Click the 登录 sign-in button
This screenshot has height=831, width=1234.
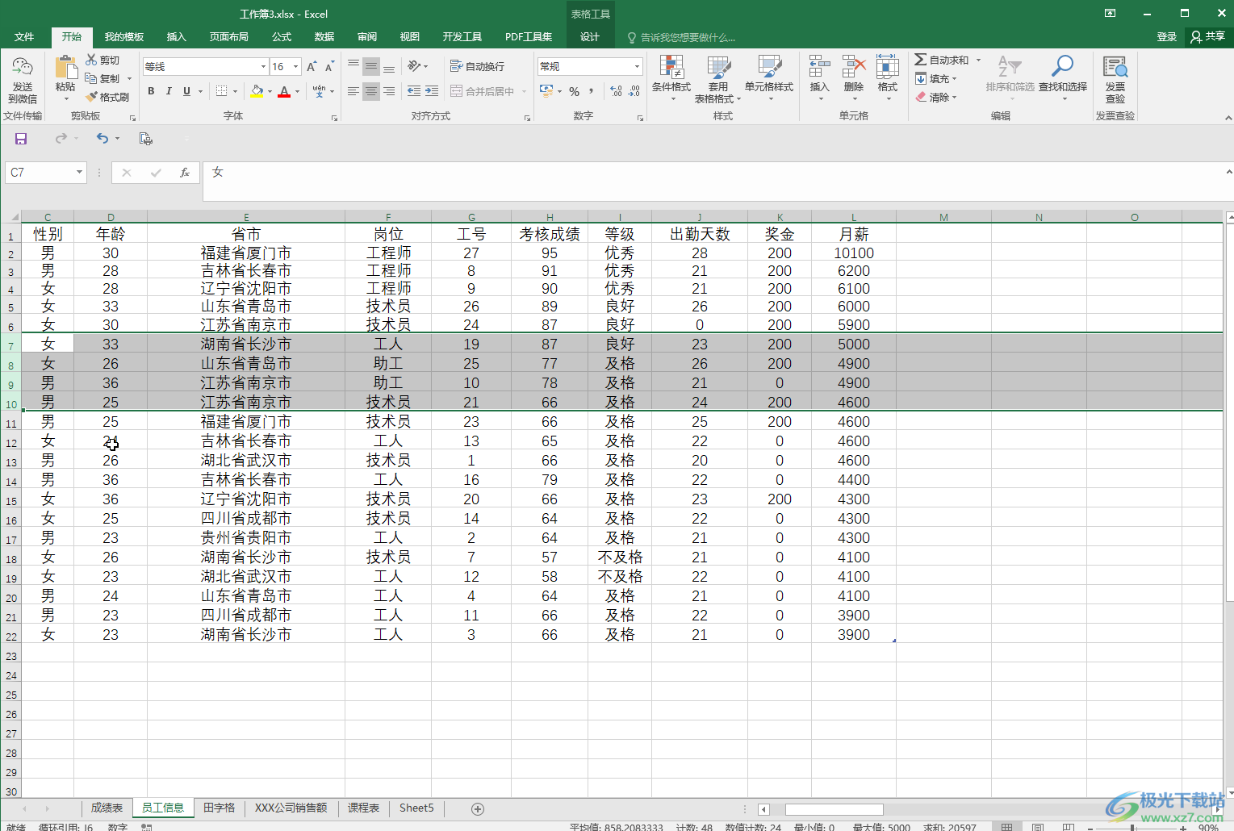(1167, 37)
